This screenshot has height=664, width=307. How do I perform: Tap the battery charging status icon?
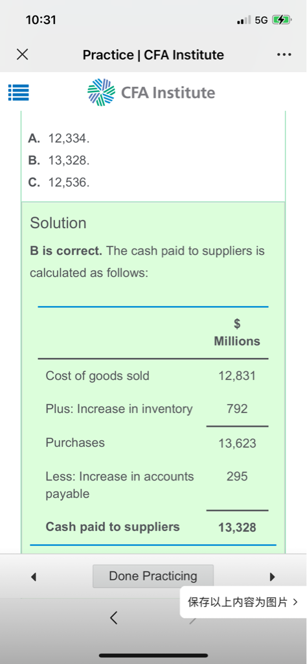click(x=282, y=20)
